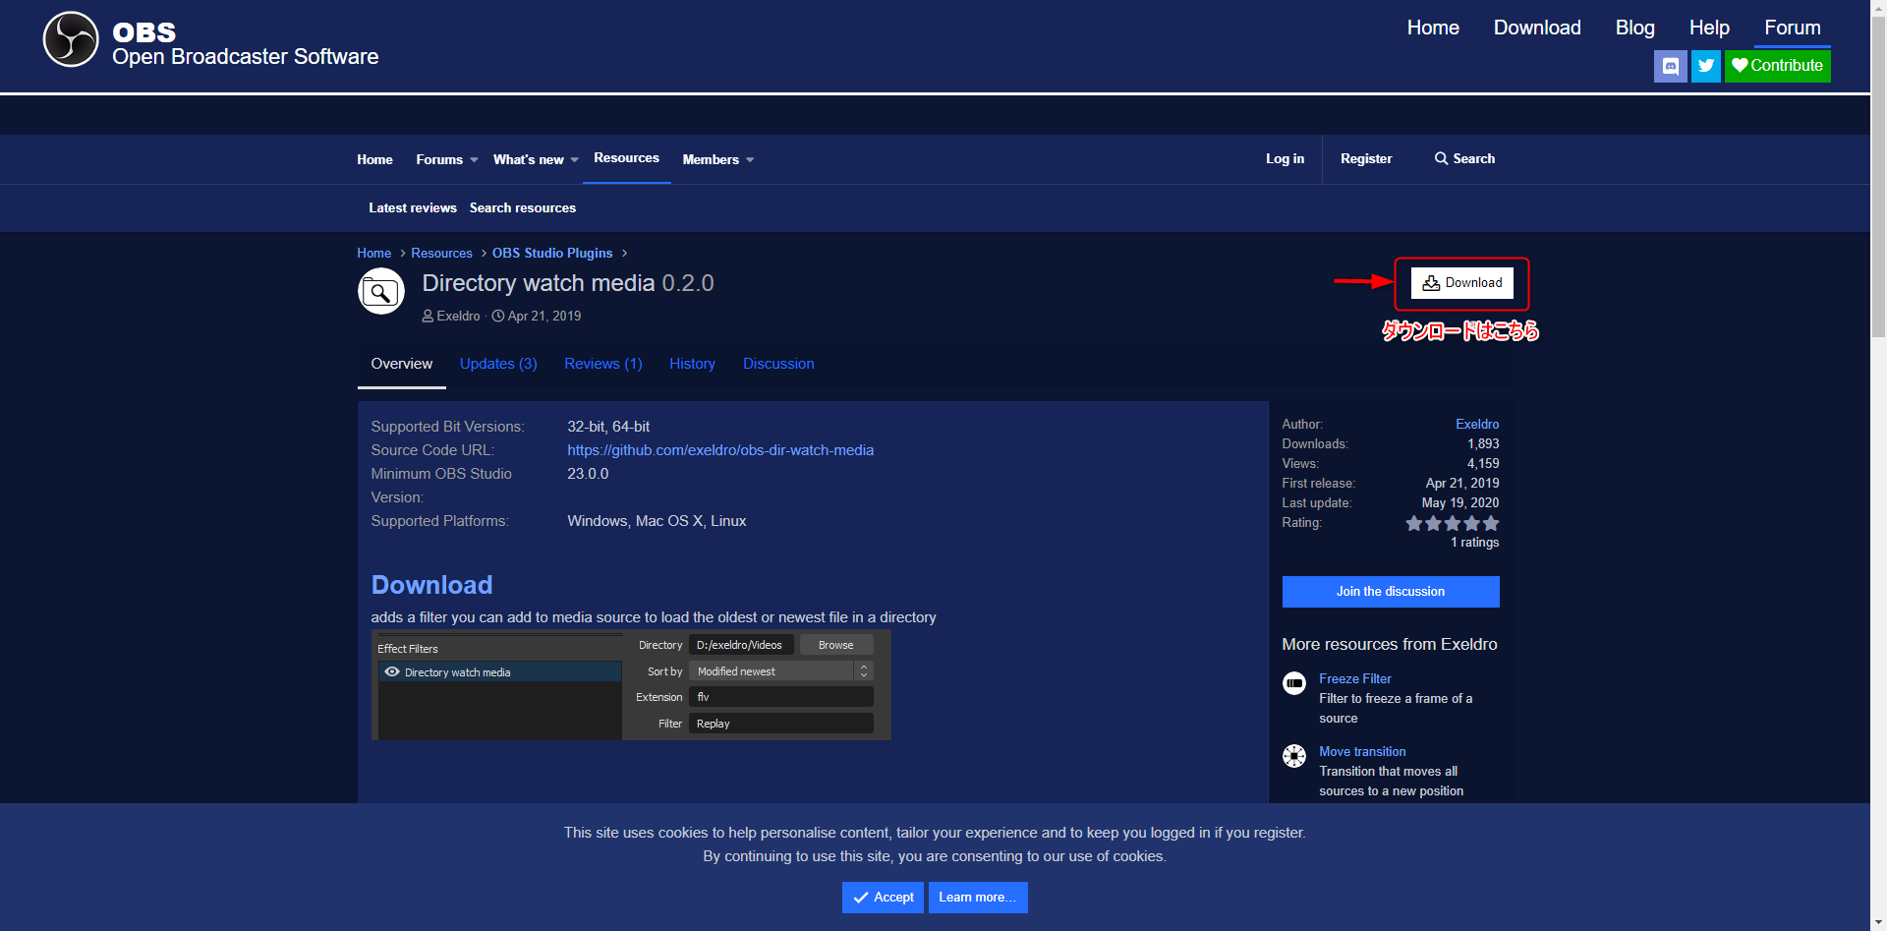Click the More resources from Exeldro heading
1887x931 pixels.
click(1390, 644)
